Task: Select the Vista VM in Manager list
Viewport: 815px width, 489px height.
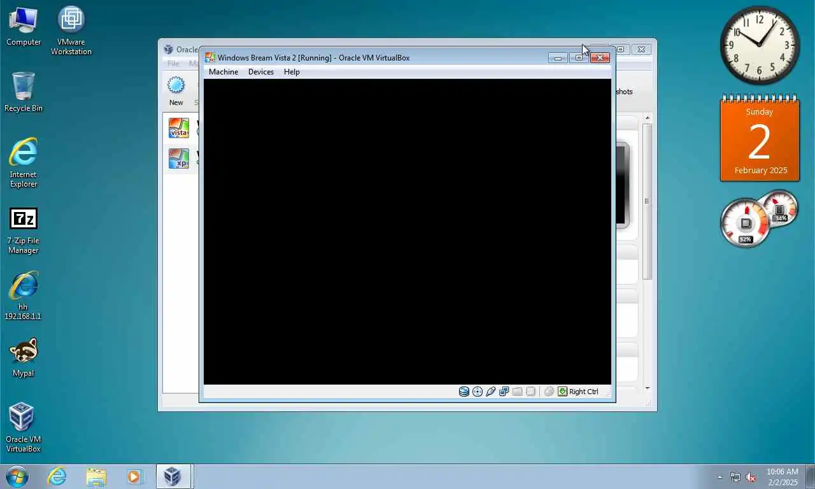Action: (x=181, y=128)
